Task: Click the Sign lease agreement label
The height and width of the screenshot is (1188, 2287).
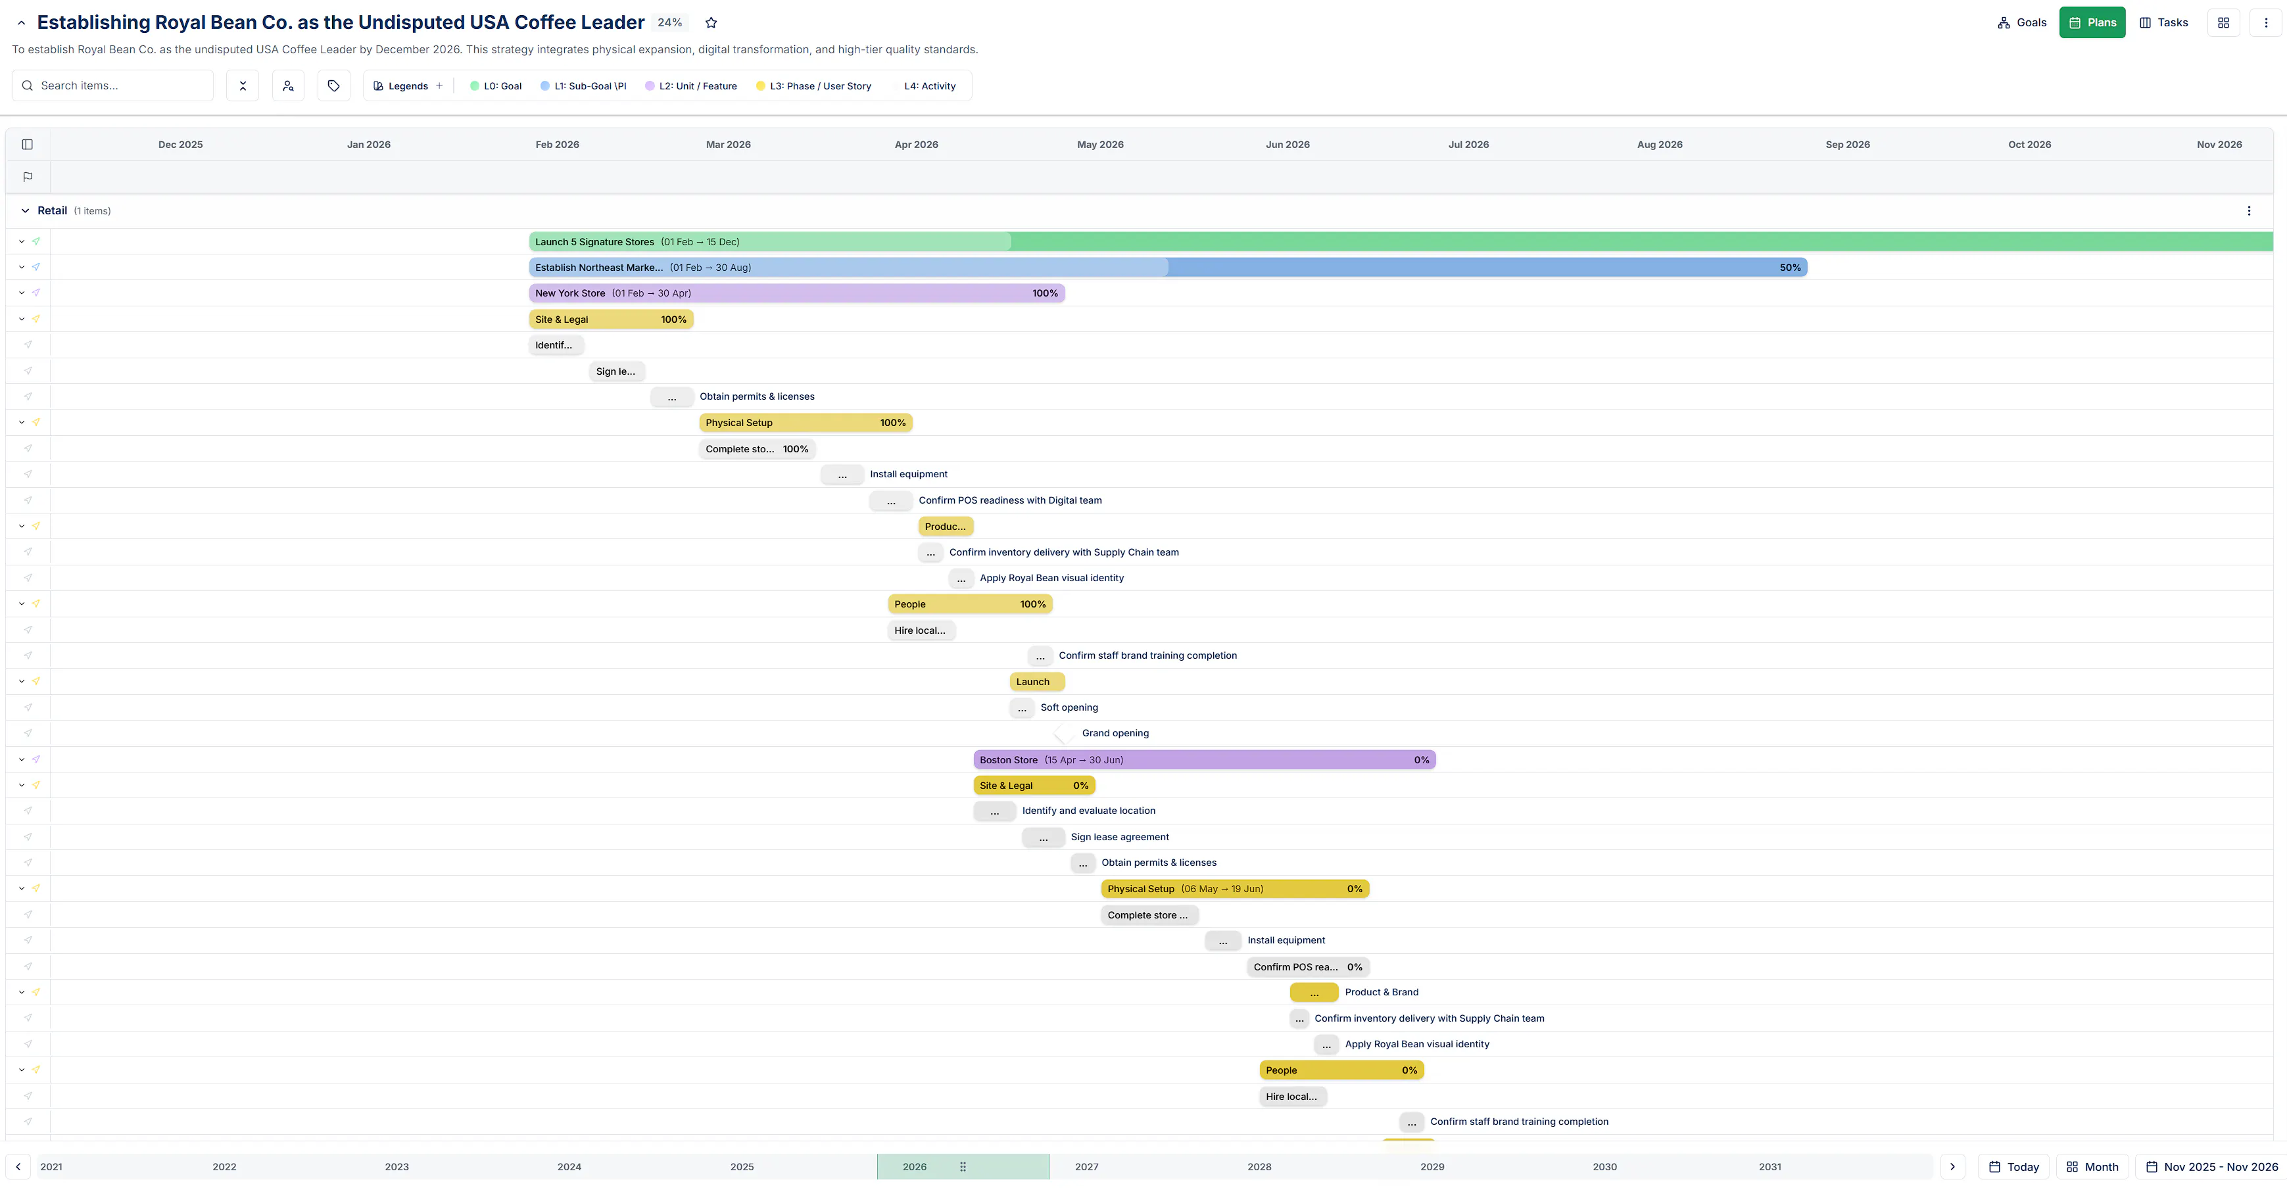Action: click(1120, 838)
